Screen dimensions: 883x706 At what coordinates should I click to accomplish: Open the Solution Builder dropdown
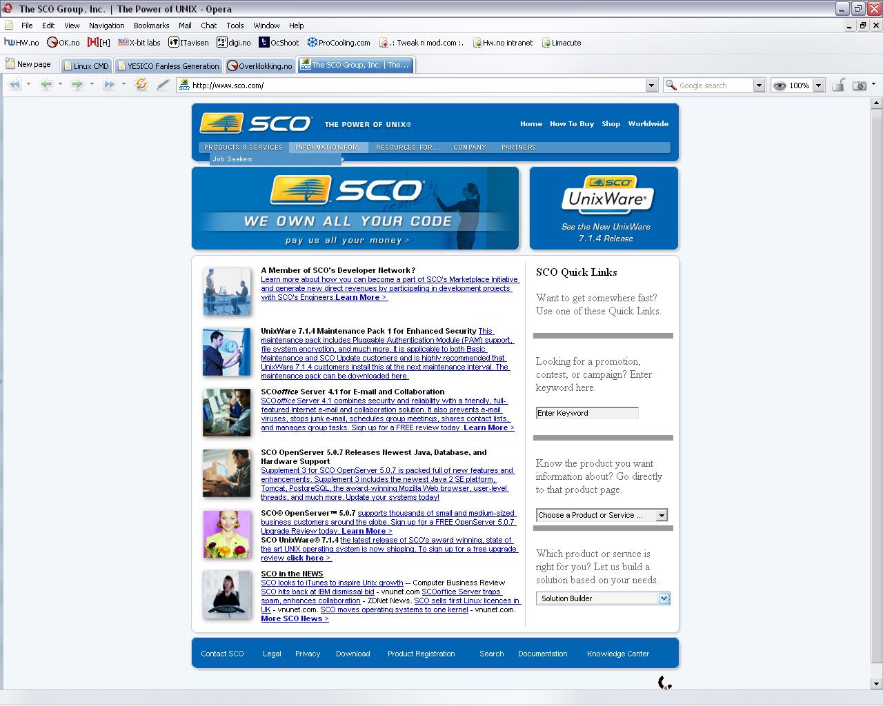[603, 598]
